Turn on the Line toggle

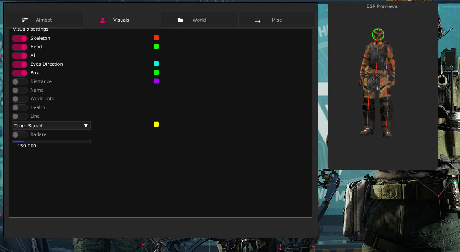(20, 116)
